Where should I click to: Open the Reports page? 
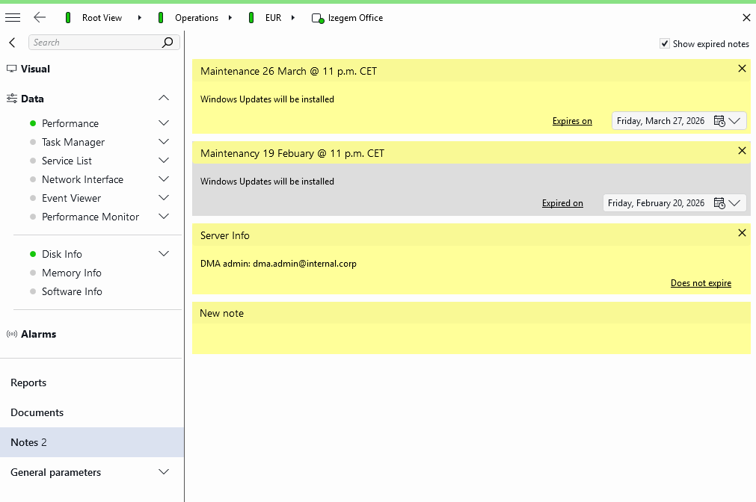pos(28,382)
